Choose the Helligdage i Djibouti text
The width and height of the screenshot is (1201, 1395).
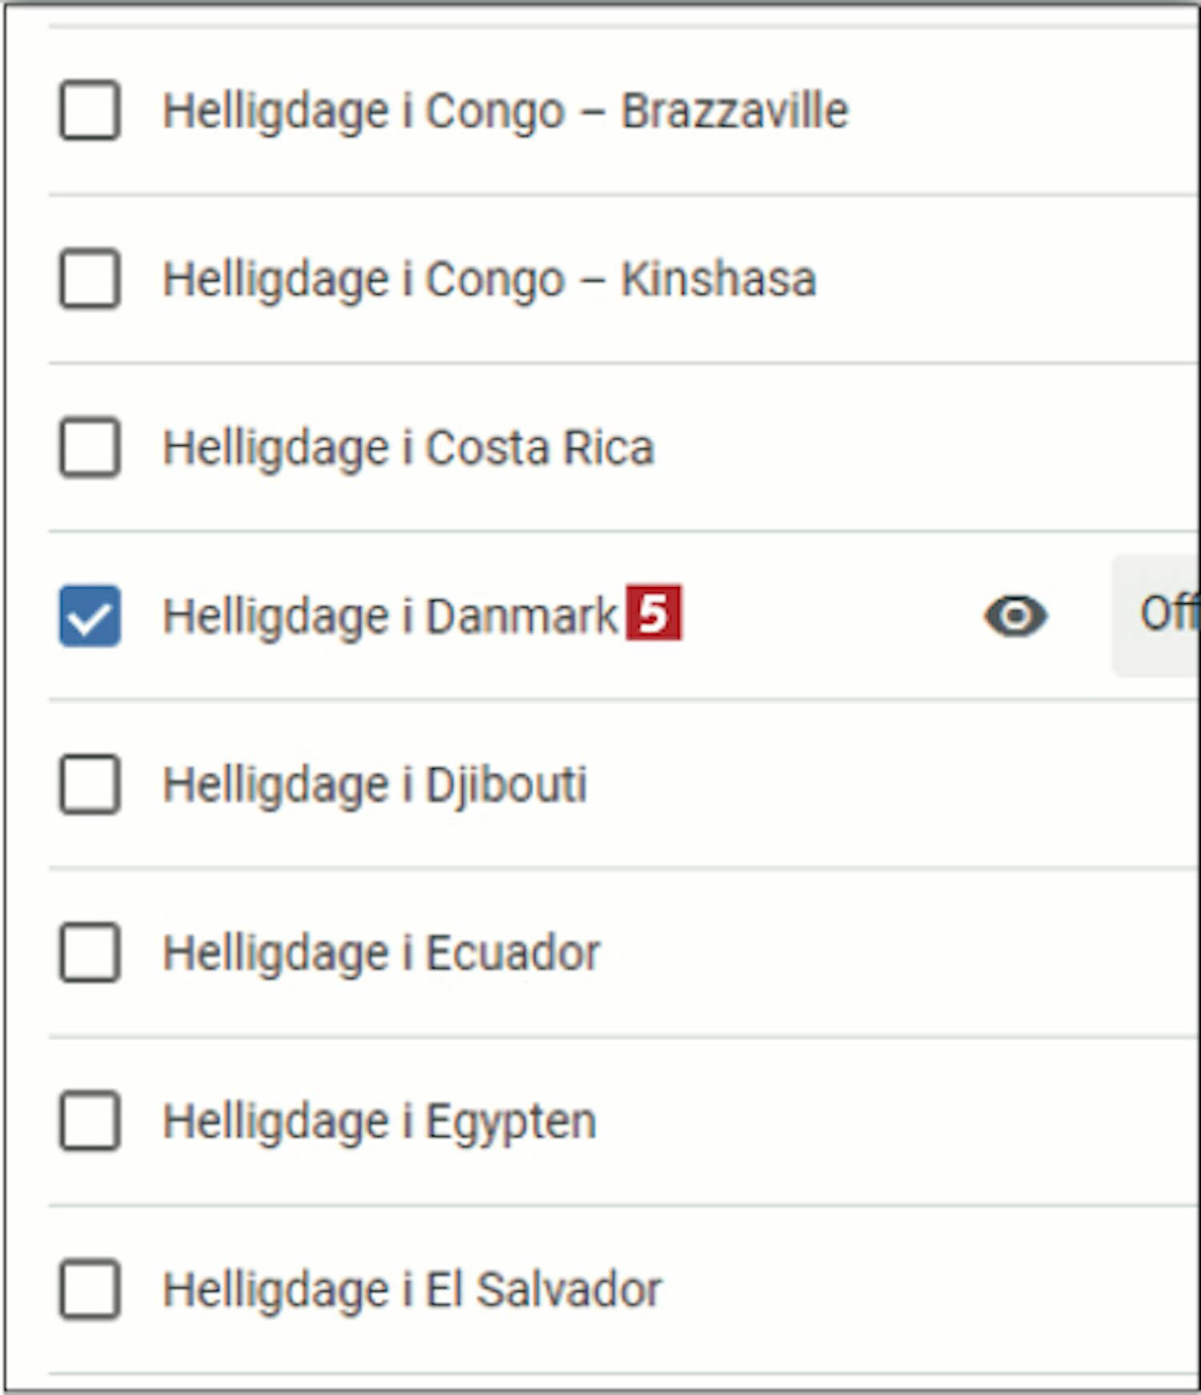coord(375,784)
